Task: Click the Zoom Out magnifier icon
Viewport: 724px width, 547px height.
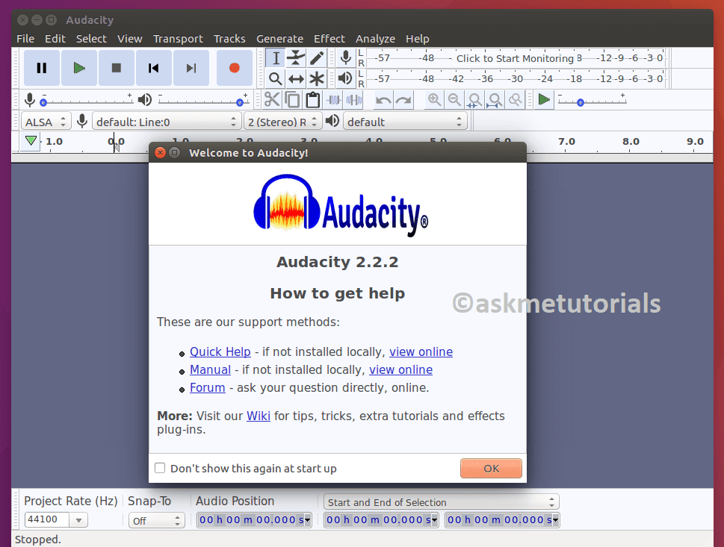Action: [454, 99]
